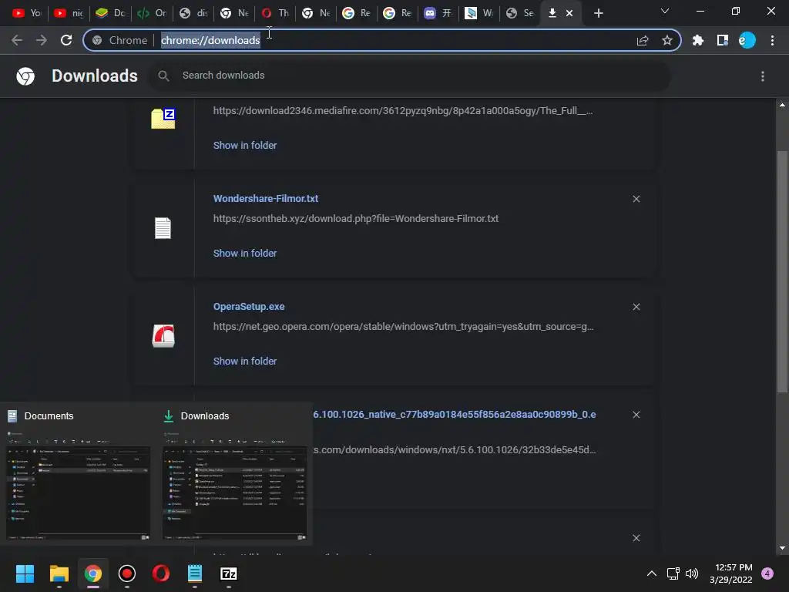Open the profile avatar menu
Screen dimensions: 789x592
click(x=747, y=40)
